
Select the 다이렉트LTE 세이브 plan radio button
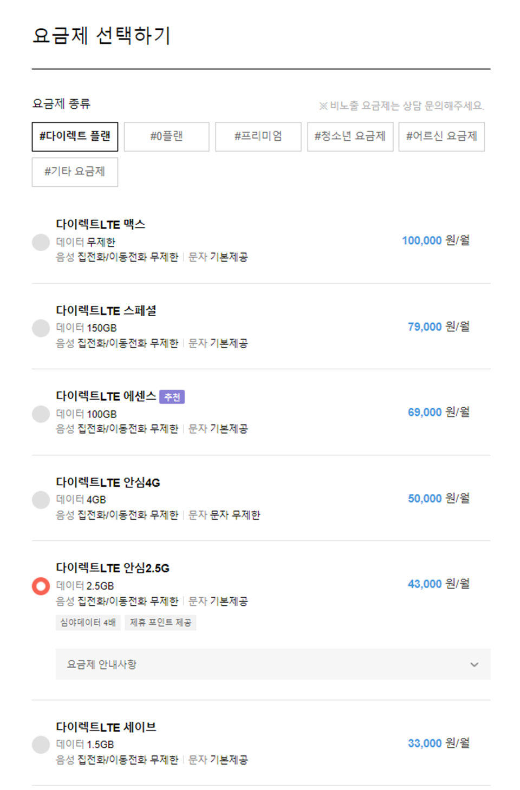click(40, 745)
